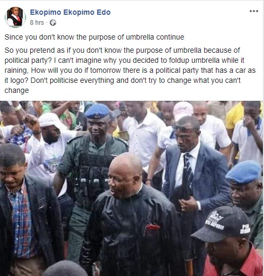Screen dimensions: 264x276
Task: Open the Ekopimo Ekopimo Edo profile link
Action: (x=70, y=12)
